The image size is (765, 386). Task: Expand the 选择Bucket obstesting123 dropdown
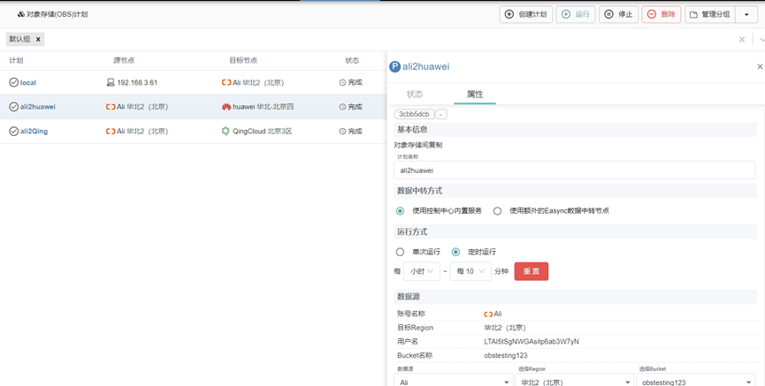tap(694, 382)
